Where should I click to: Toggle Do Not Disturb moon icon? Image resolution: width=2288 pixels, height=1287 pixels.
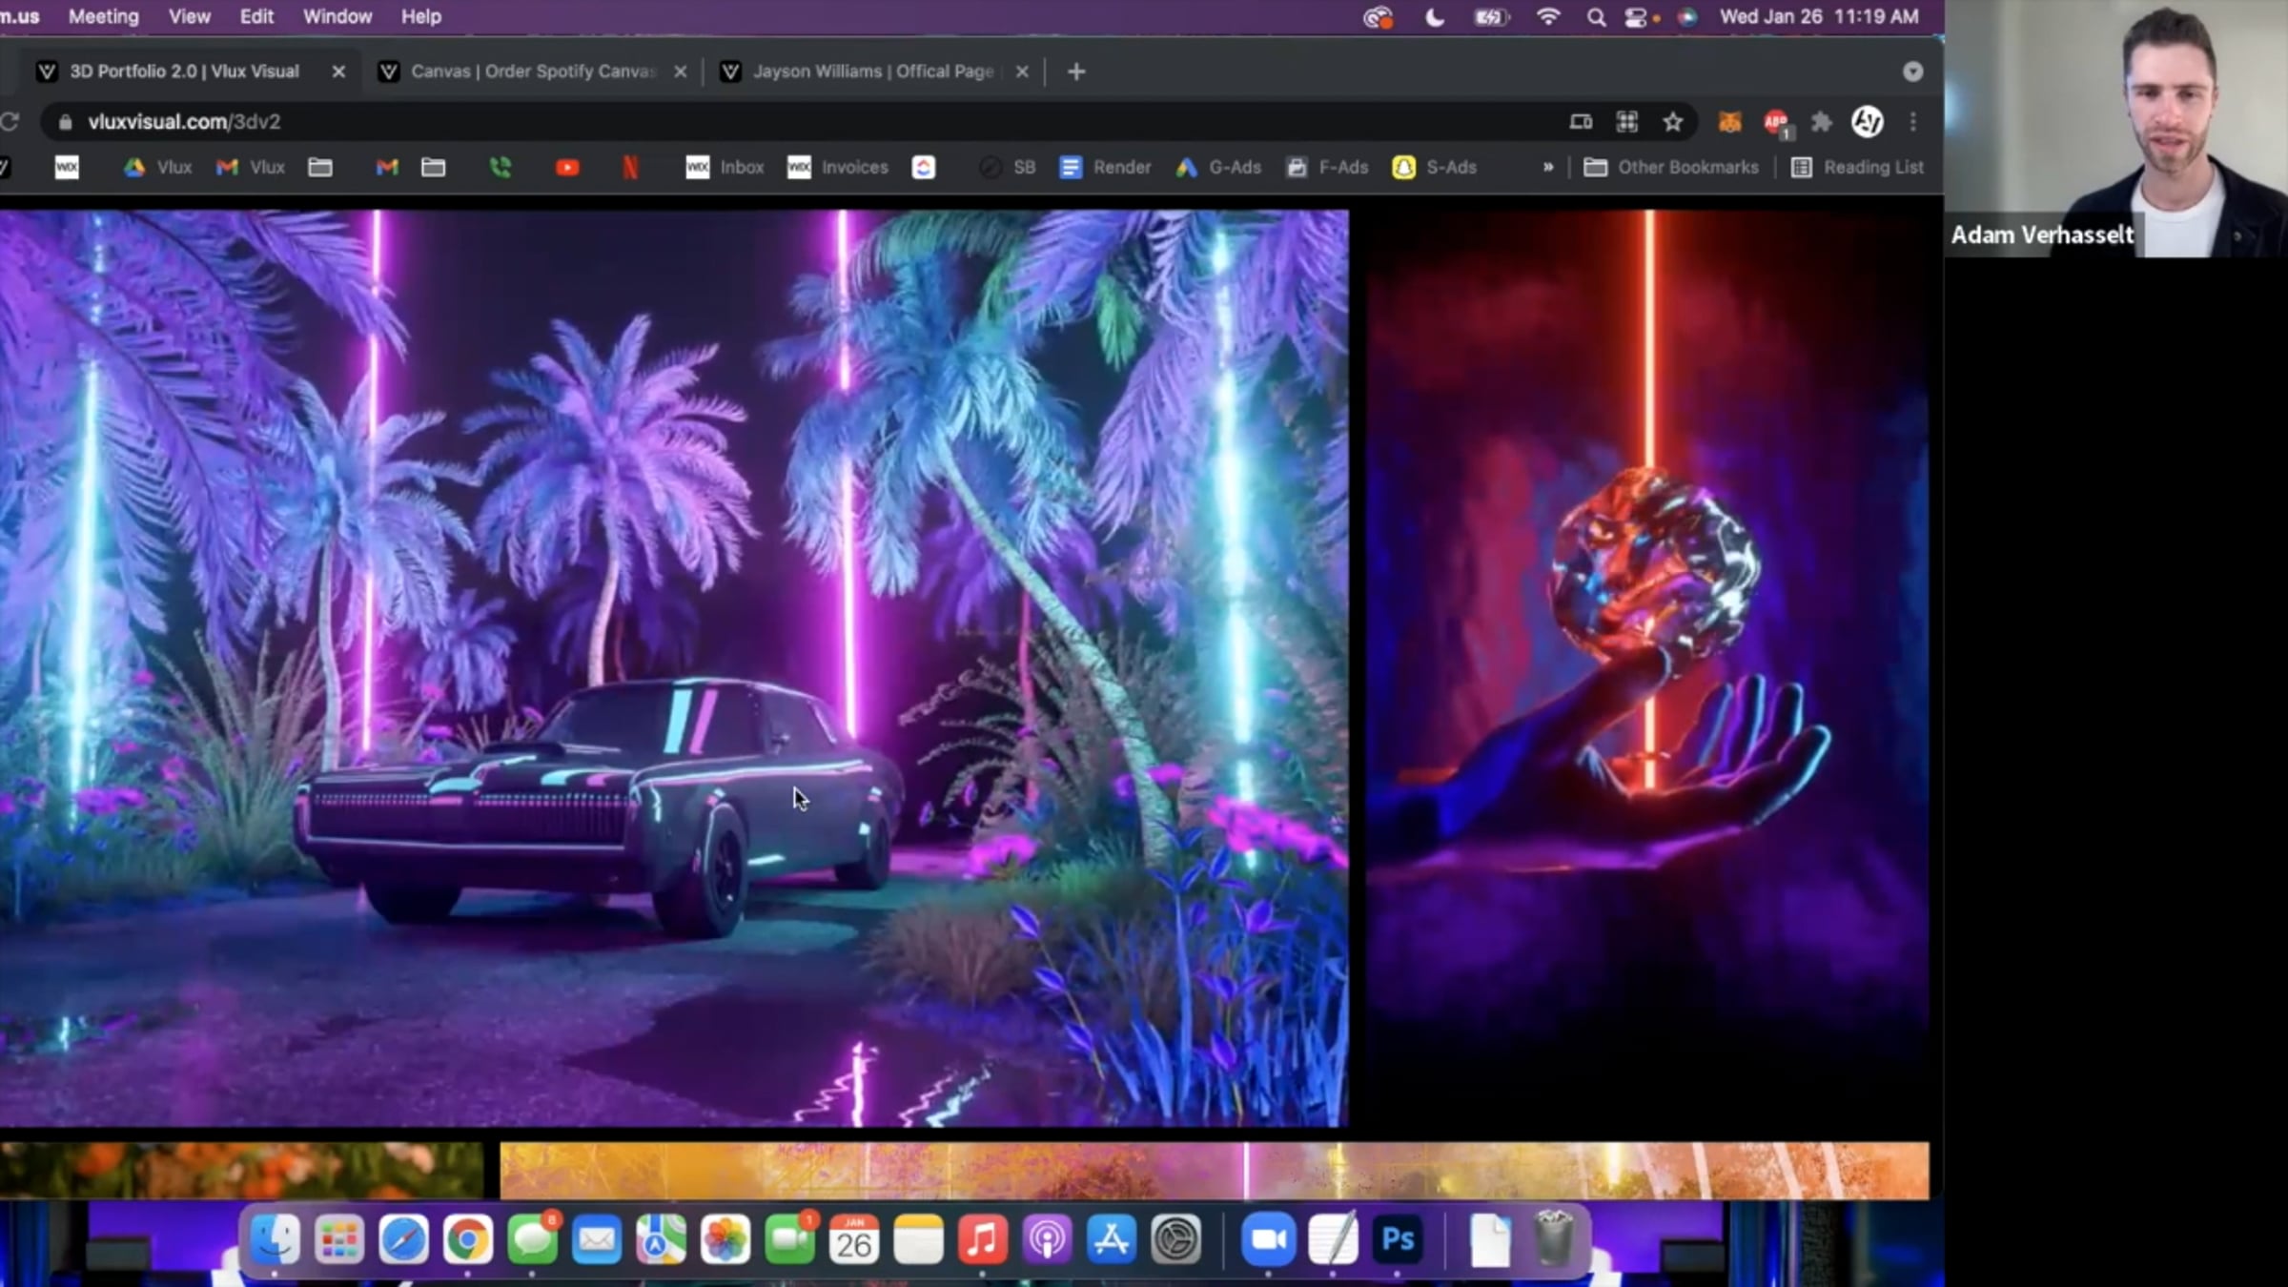coord(1434,17)
